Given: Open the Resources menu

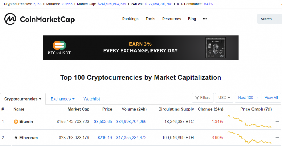Looking at the screenshot, I should [x=172, y=19].
